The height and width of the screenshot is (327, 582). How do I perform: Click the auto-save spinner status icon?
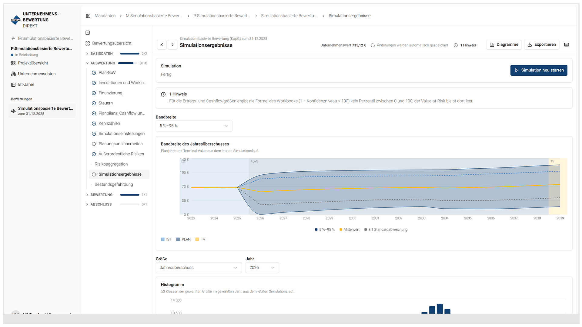click(x=373, y=45)
